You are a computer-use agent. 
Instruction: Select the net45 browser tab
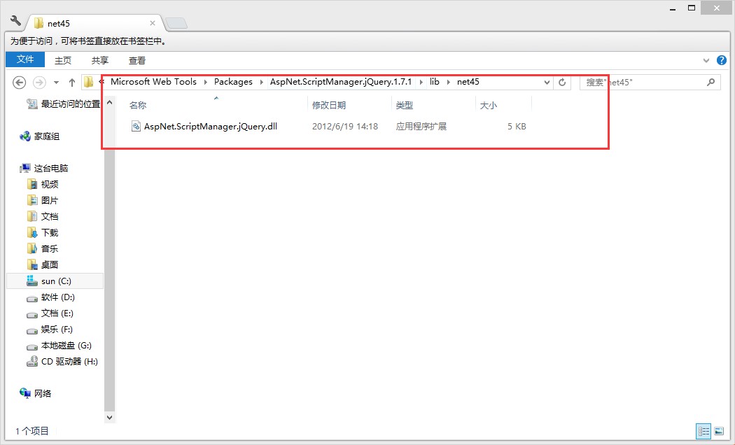[x=94, y=23]
